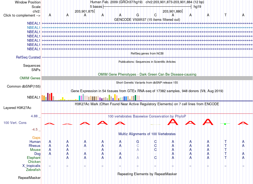Open the OMIM Gene Phenotypes track title
Screen dimensions: 253x184
(x=147, y=74)
